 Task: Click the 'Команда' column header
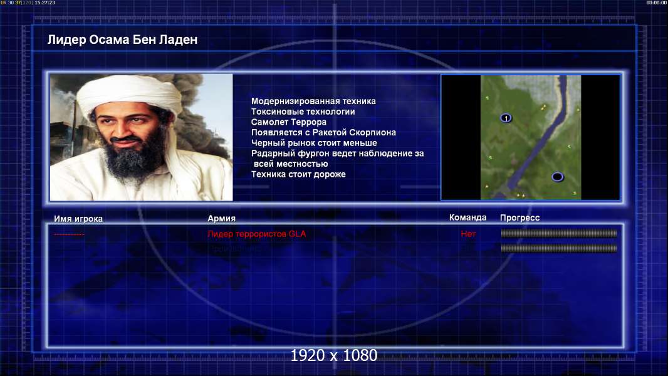(x=467, y=217)
